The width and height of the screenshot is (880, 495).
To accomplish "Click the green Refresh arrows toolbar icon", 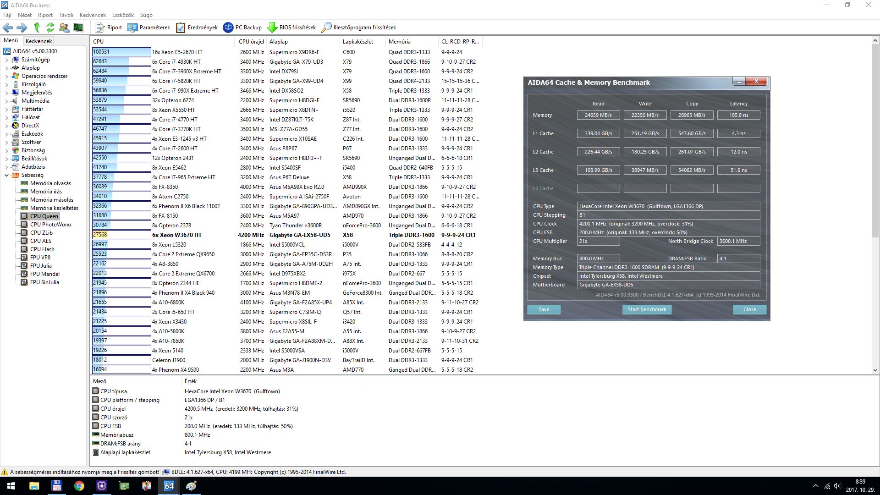I will pyautogui.click(x=50, y=27).
